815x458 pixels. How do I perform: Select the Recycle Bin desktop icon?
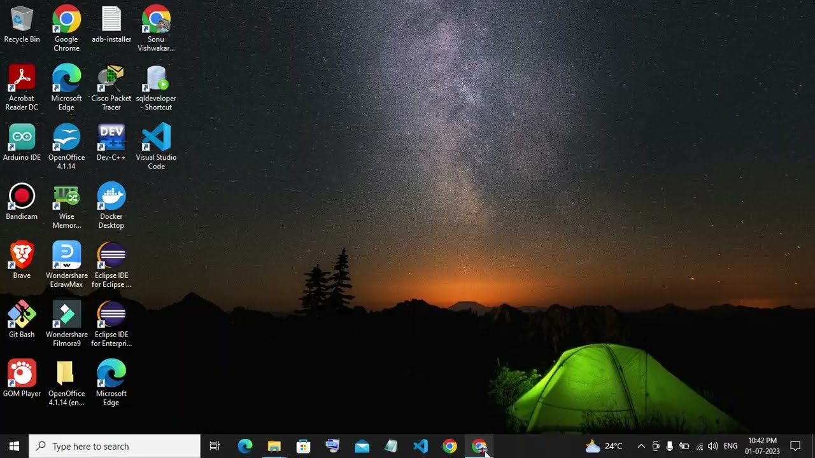coord(22,25)
